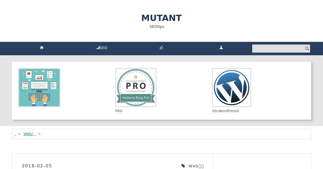Open the person profile icon in the navigation bar
The height and width of the screenshot is (169, 323).
pyautogui.click(x=221, y=48)
